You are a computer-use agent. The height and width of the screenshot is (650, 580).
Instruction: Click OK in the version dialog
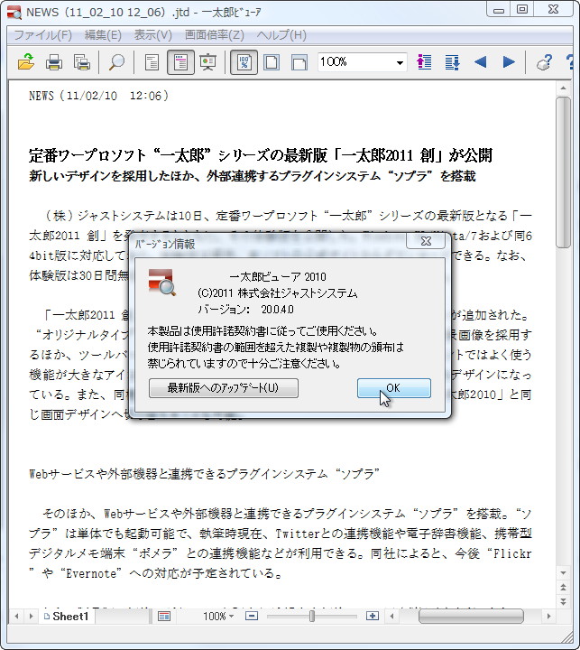pos(394,388)
